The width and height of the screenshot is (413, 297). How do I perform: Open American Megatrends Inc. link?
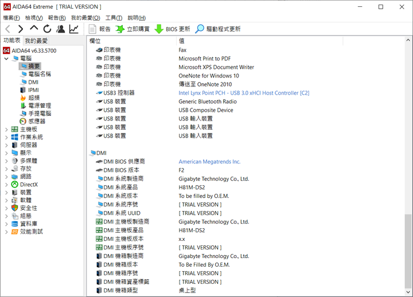(209, 162)
